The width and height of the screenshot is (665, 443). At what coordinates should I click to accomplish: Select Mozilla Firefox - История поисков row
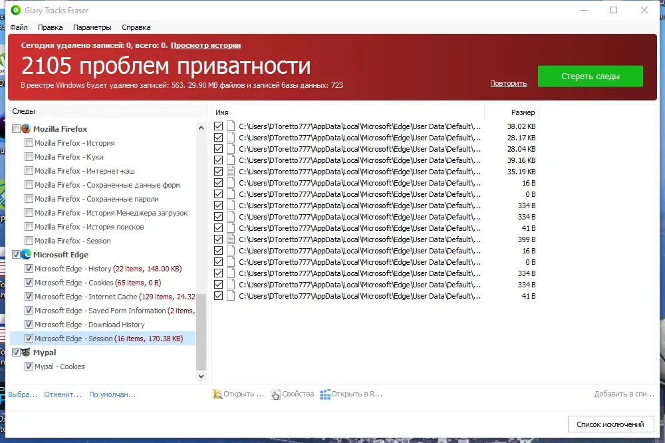tap(89, 227)
